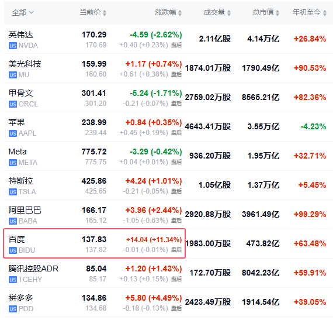
Task: Open the 英伟达 stock name
Action: [x=21, y=35]
